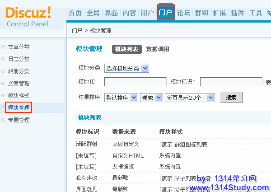Go to 模块样式 in the sidebar
This screenshot has height=192, width=271.
[19, 95]
